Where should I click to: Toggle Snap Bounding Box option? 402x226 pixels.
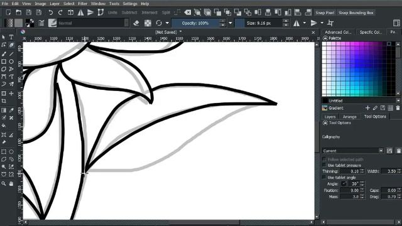356,13
